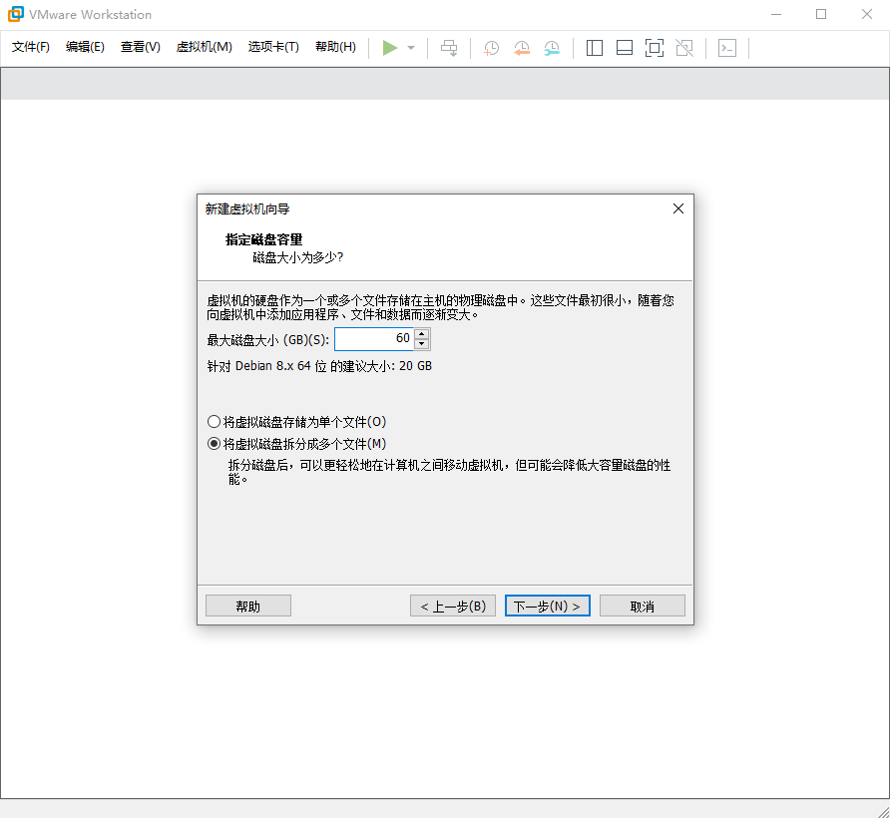Open the 查看(V) menu
This screenshot has height=818, width=890.
click(141, 47)
